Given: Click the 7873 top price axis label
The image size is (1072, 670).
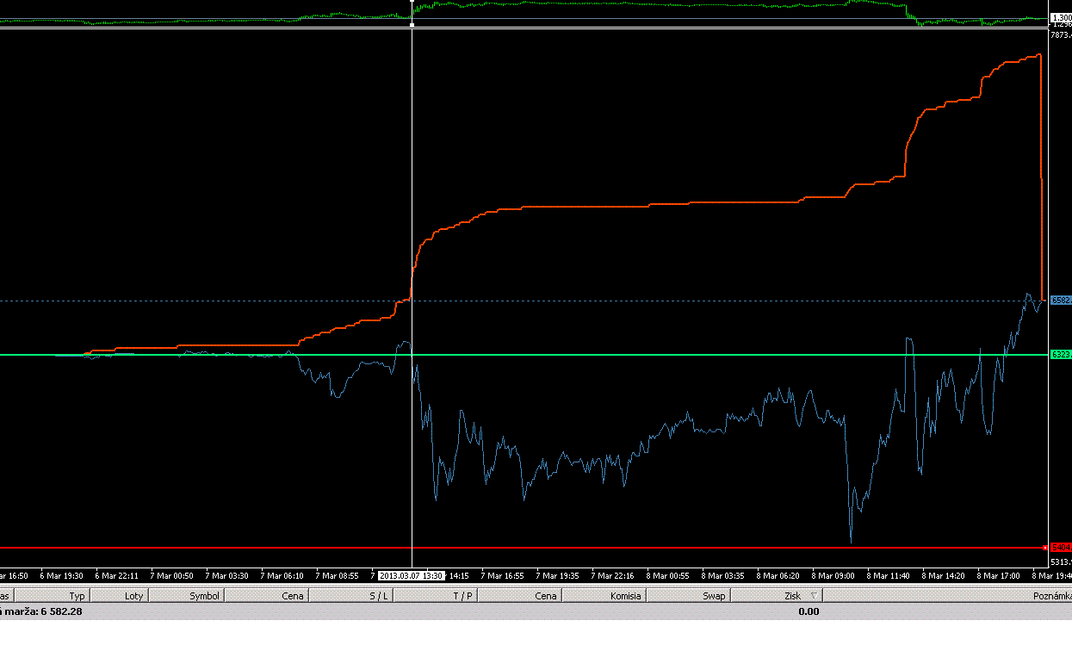Looking at the screenshot, I should 1061,35.
